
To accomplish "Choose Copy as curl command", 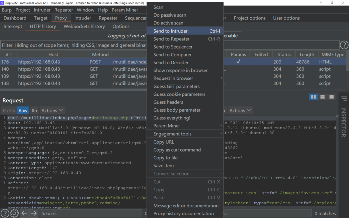I will tap(185, 150).
